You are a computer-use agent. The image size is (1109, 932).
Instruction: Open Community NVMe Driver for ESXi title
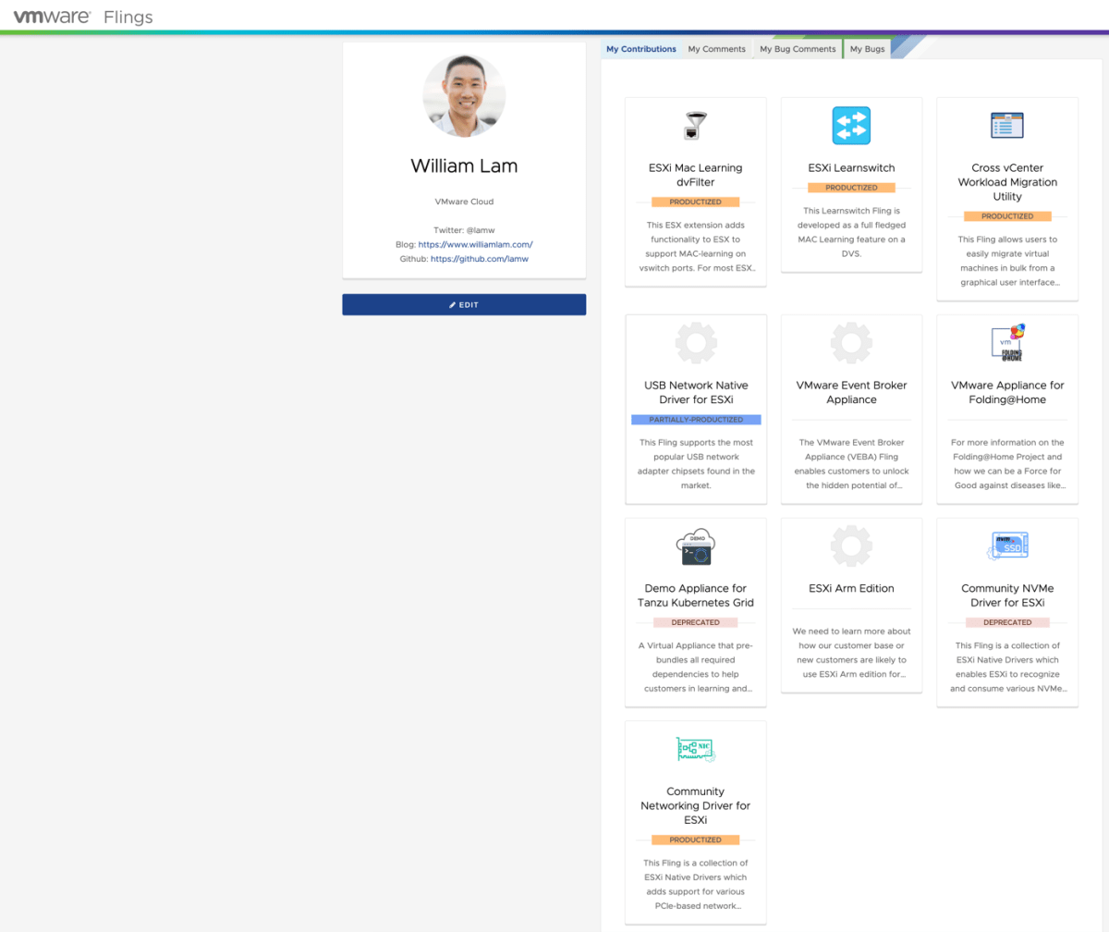(1007, 595)
